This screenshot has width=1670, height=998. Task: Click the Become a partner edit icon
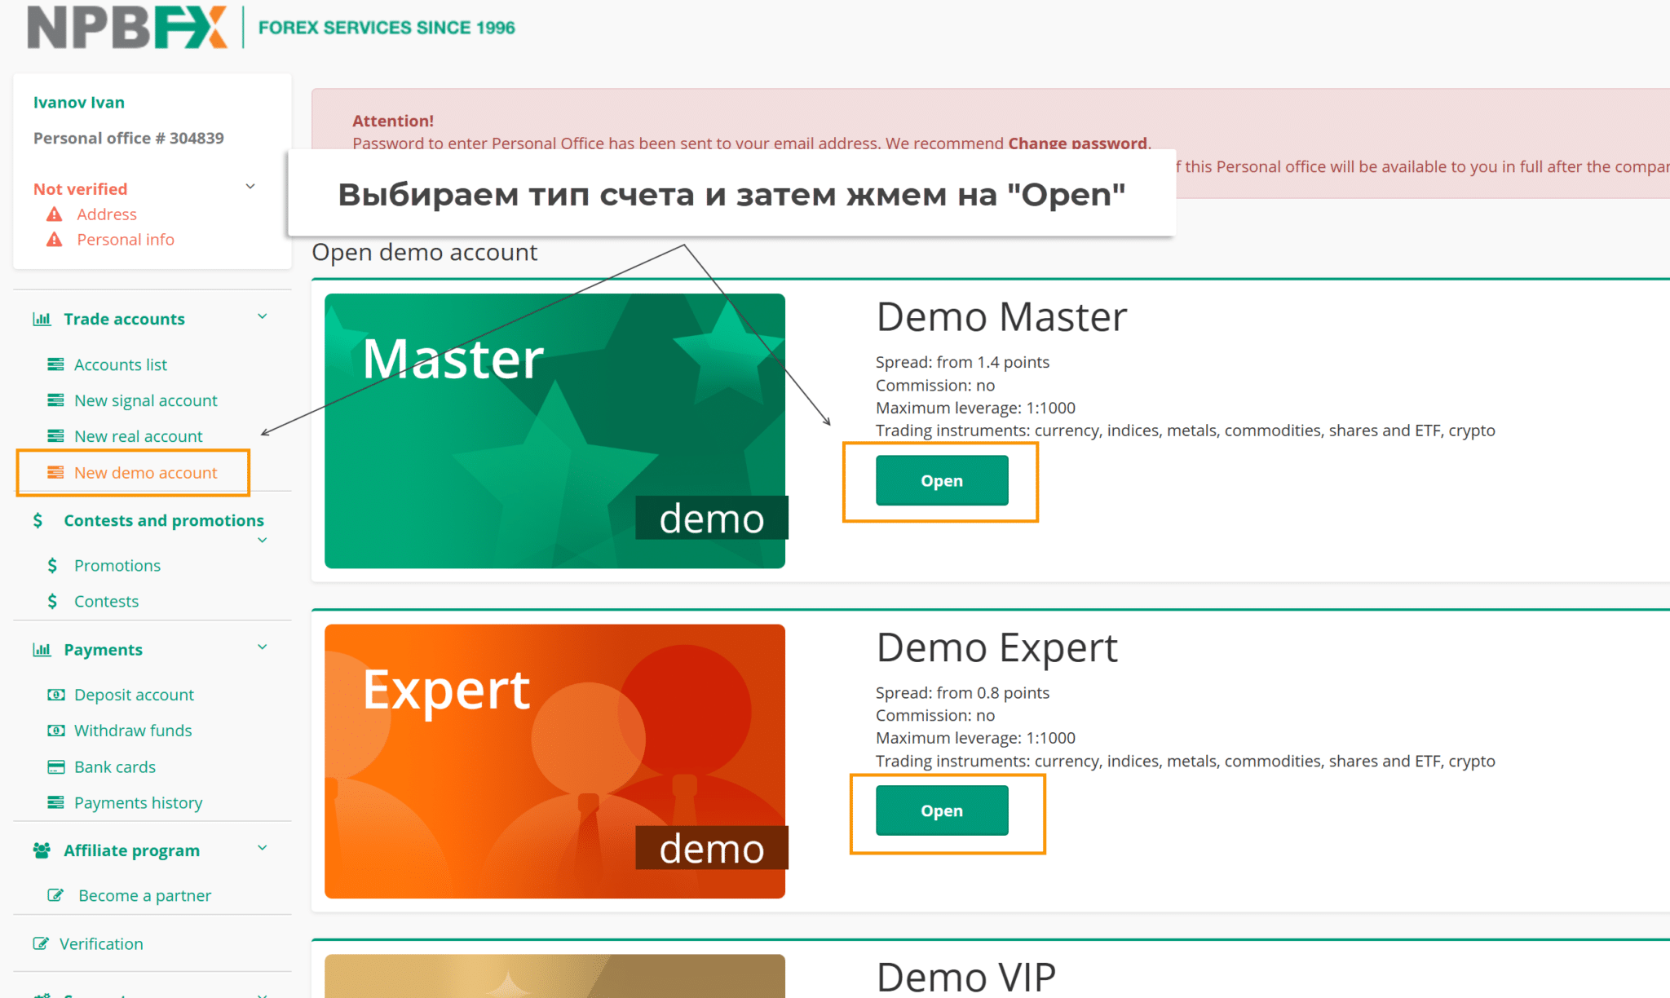click(x=55, y=895)
